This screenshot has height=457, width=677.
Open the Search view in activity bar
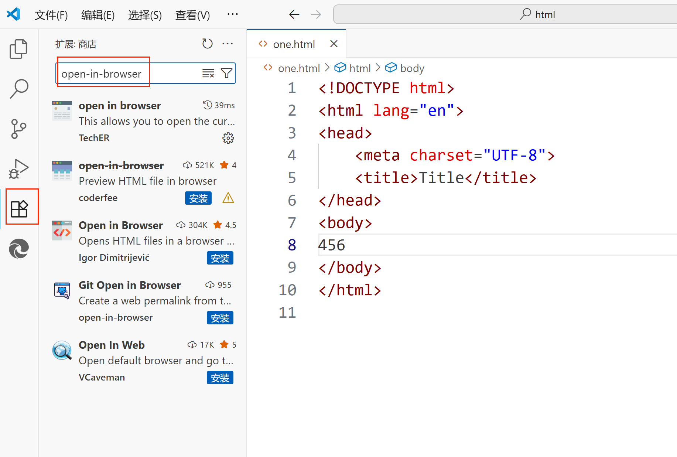coord(18,89)
